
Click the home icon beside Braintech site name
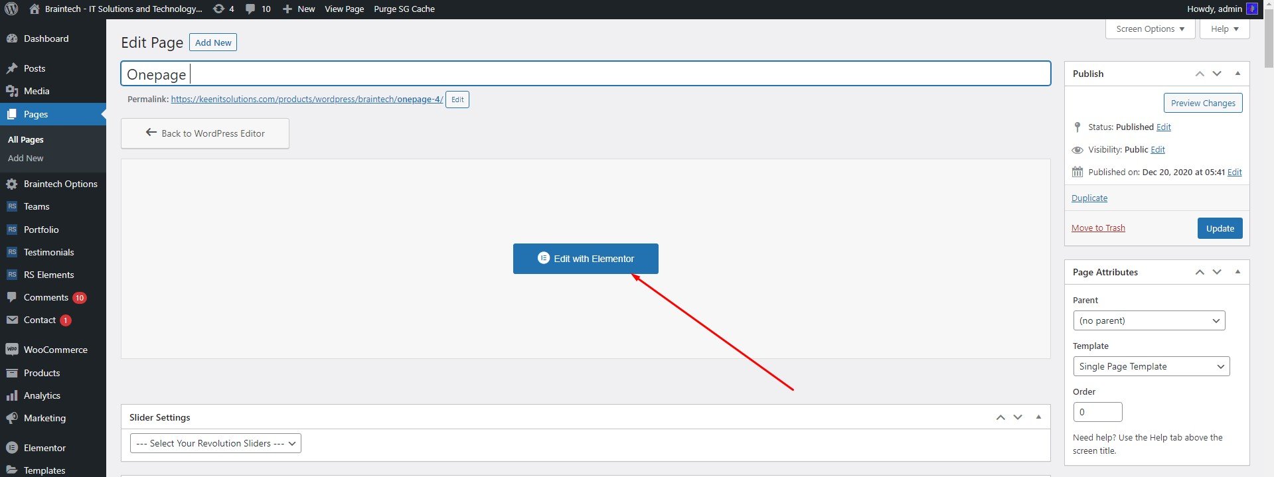pyautogui.click(x=35, y=9)
